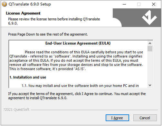Click the 'If you accept the terms' text
The width and height of the screenshot is (162, 126).
point(77,96)
